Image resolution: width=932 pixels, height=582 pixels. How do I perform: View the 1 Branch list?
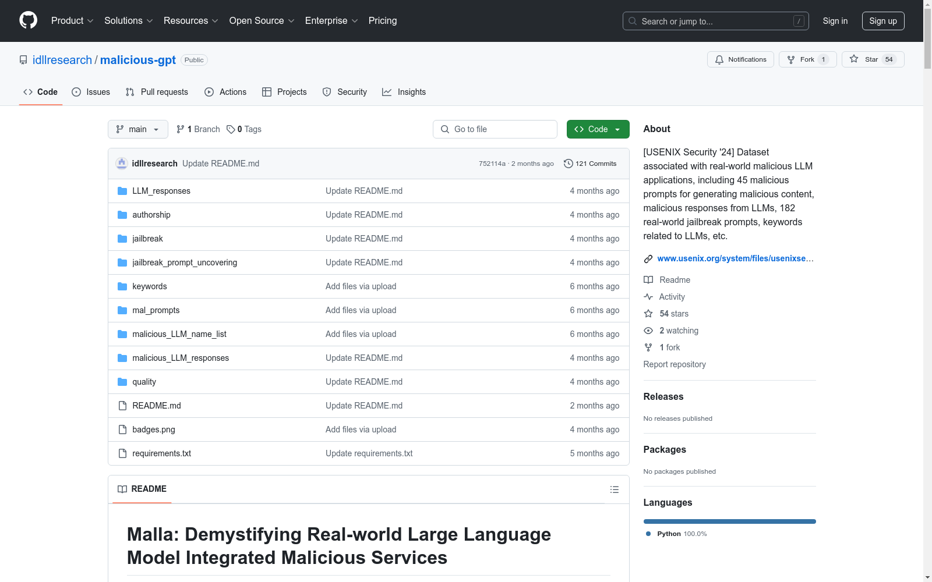click(198, 129)
